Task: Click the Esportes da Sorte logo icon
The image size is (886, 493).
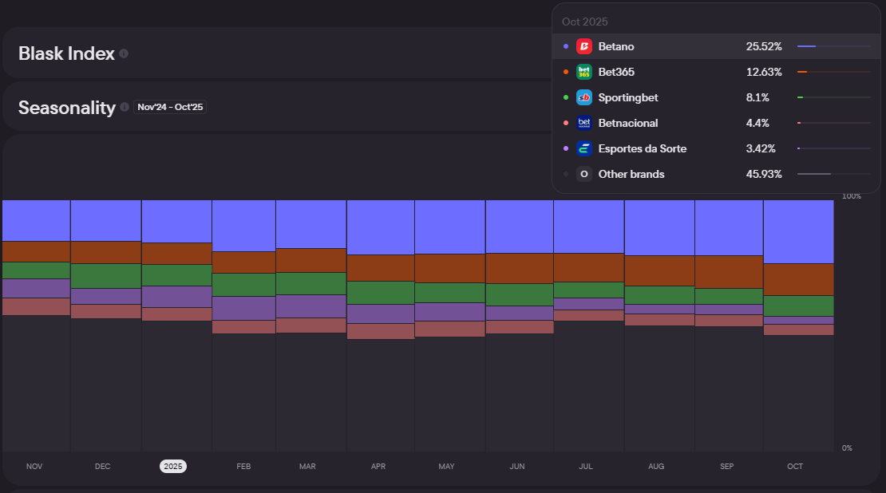Action: click(584, 148)
